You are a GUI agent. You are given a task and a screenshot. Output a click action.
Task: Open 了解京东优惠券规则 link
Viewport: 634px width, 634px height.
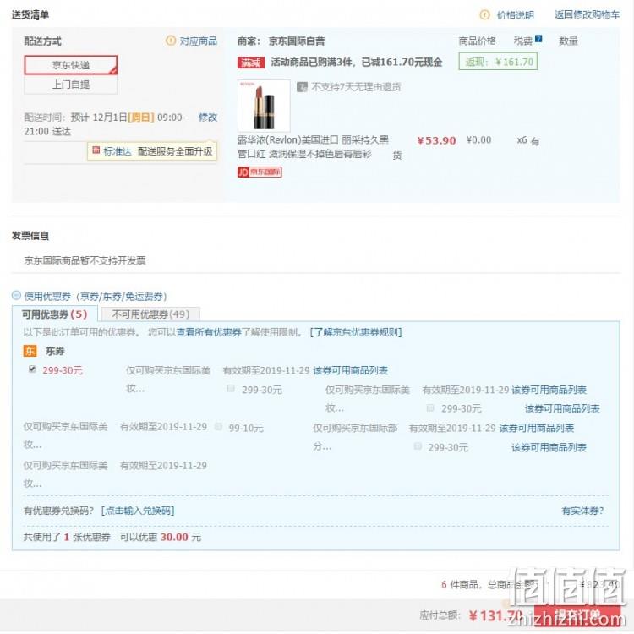tap(356, 332)
